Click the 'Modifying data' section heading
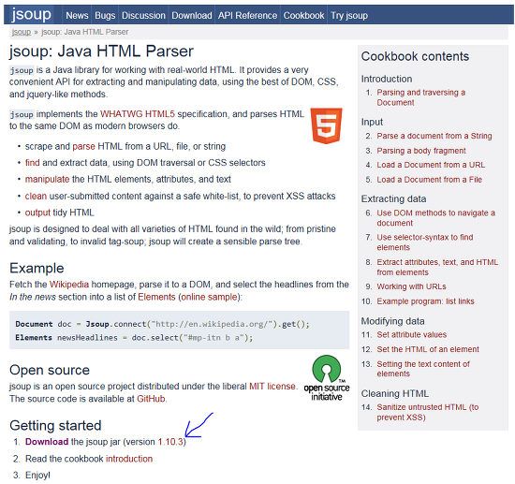 (393, 321)
